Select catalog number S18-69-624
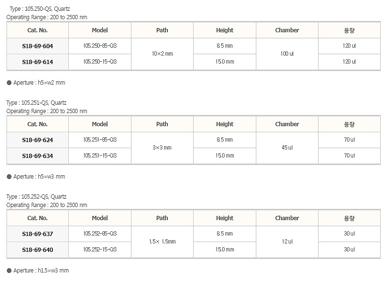384x286 pixels. tap(37, 140)
